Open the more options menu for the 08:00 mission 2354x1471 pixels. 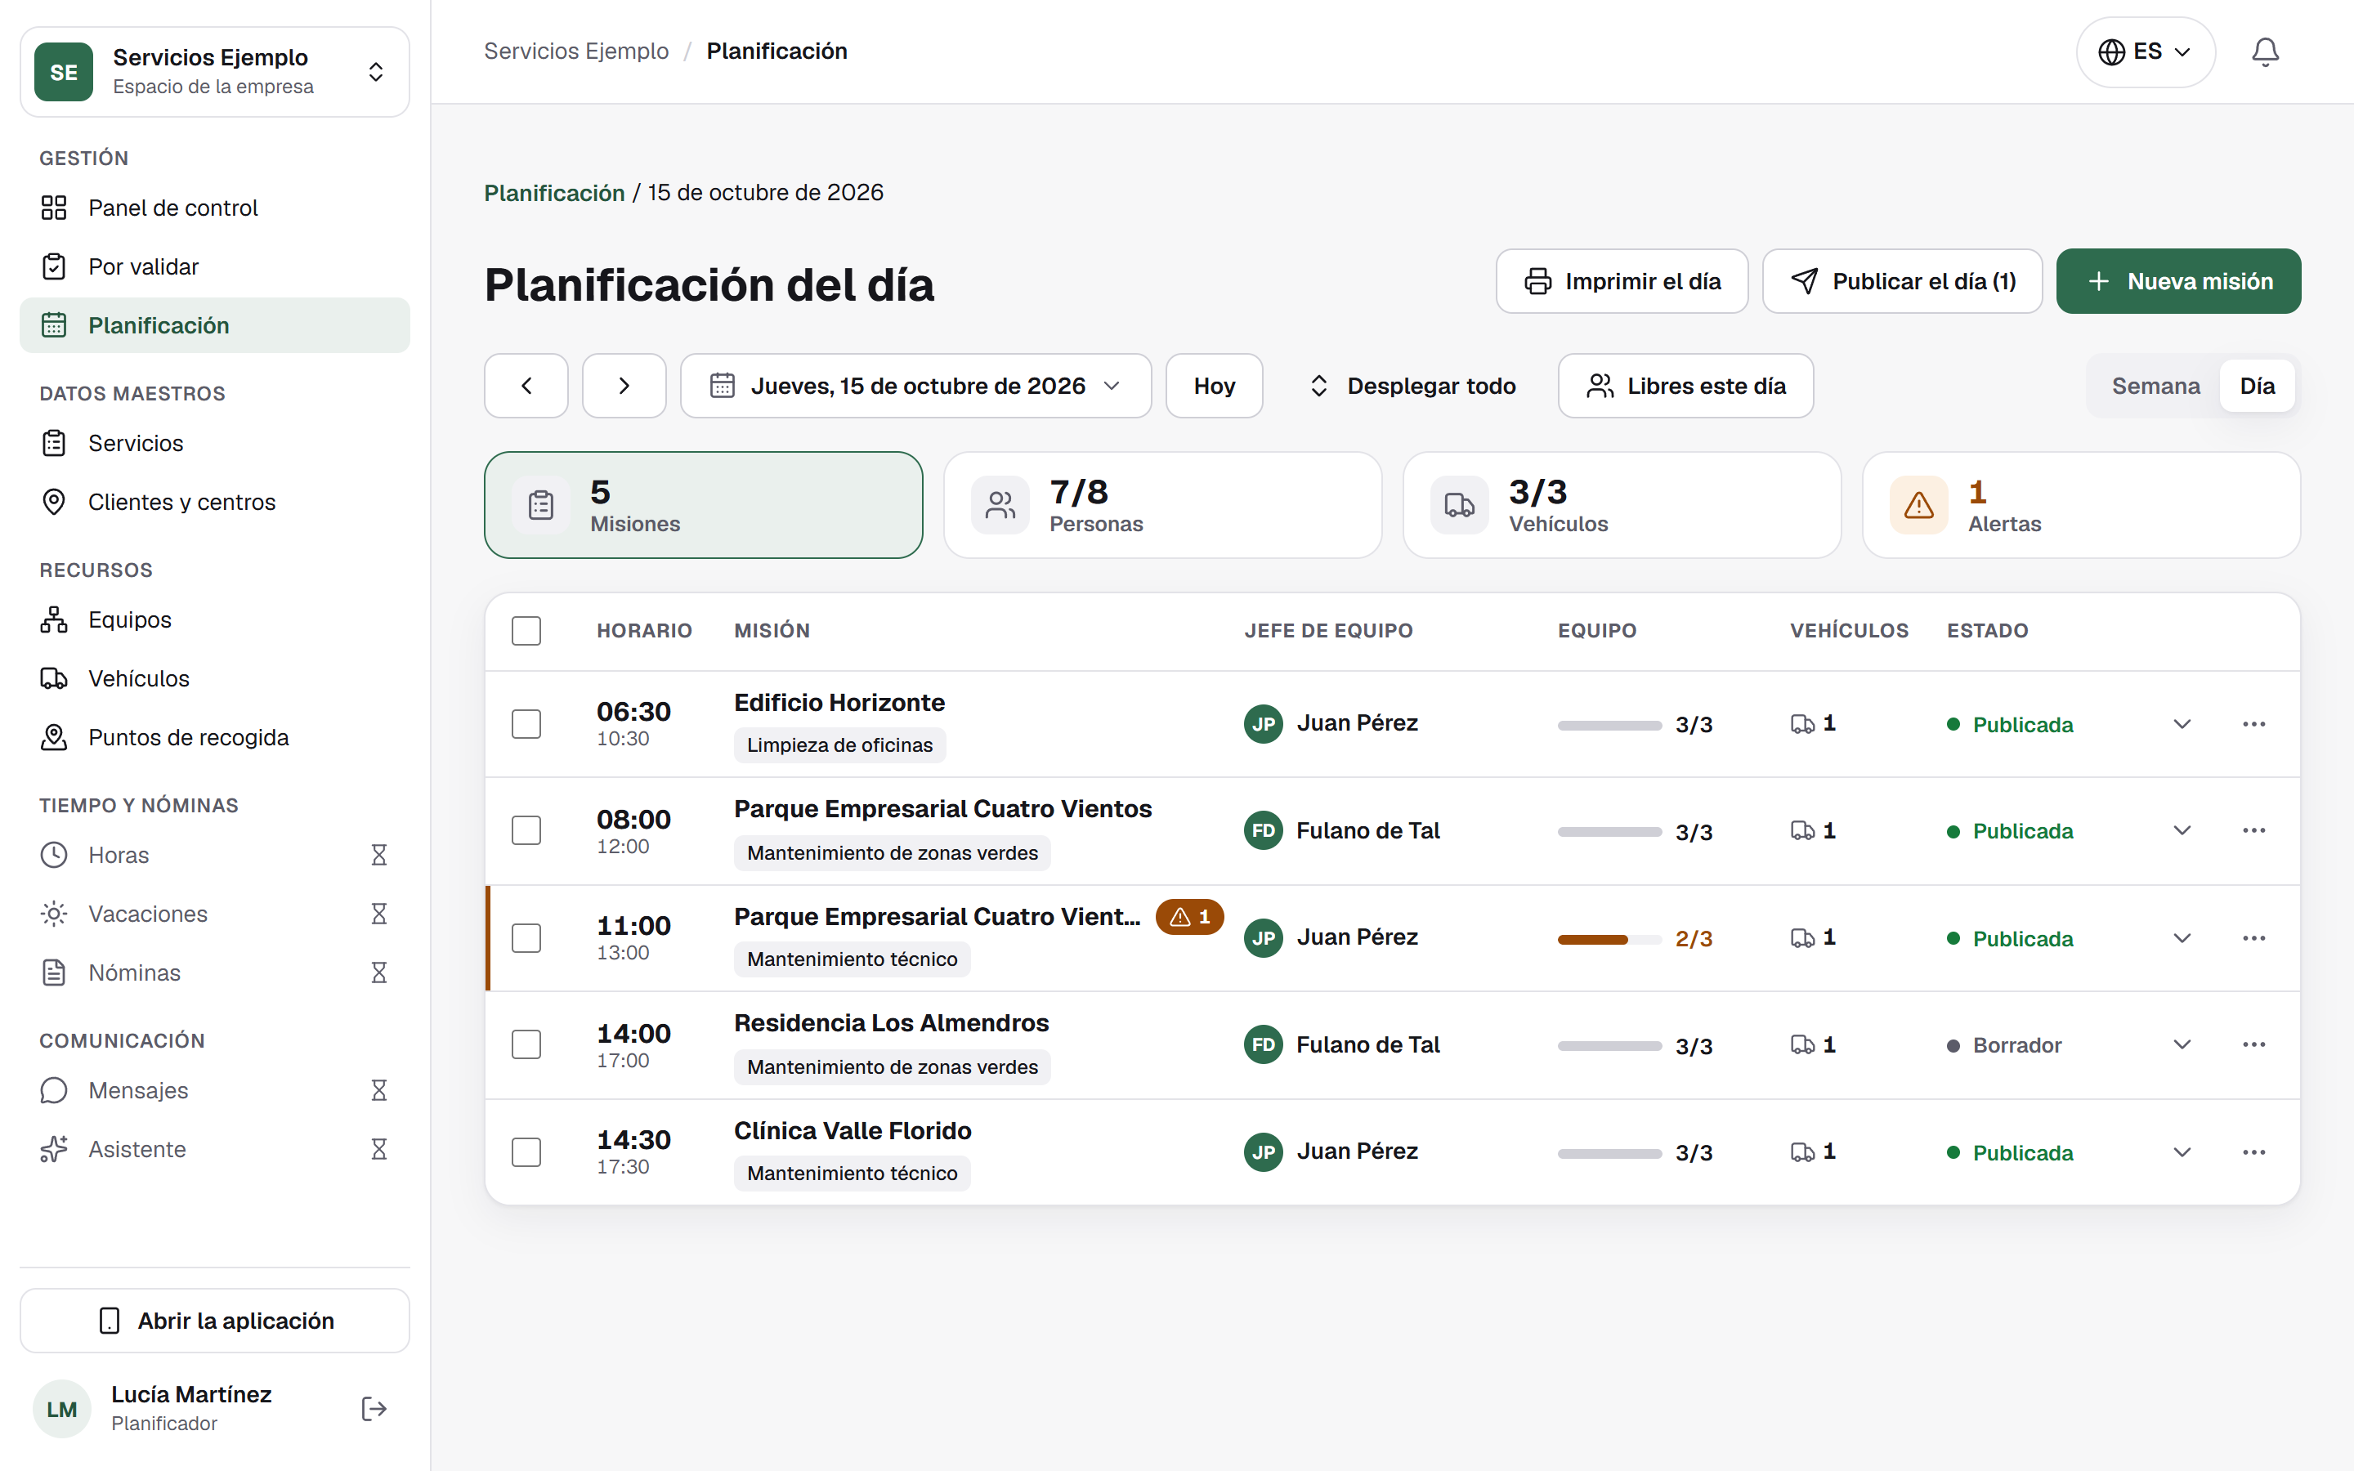coord(2253,829)
